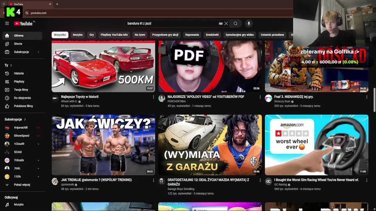The width and height of the screenshot is (376, 211).
Task: Open video title Fnaf 3. NIENAWIDZĘ tej gry.
Action: point(294,97)
